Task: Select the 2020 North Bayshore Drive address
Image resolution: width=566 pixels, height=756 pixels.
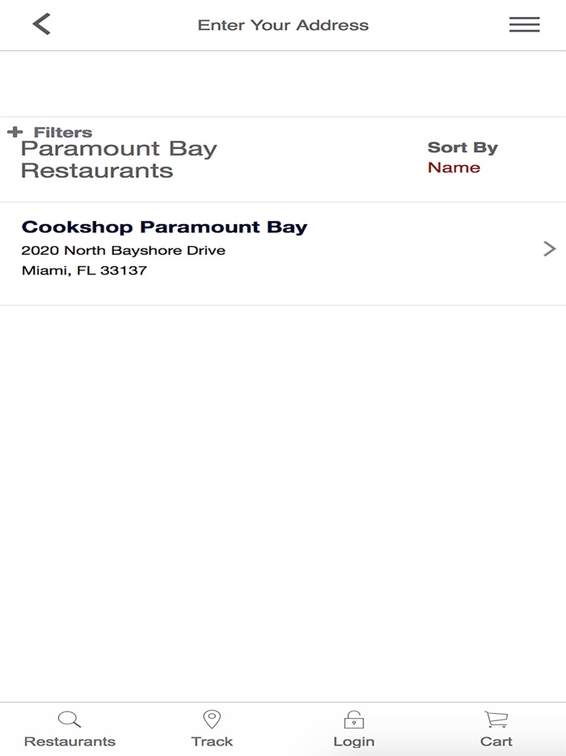Action: 123,250
